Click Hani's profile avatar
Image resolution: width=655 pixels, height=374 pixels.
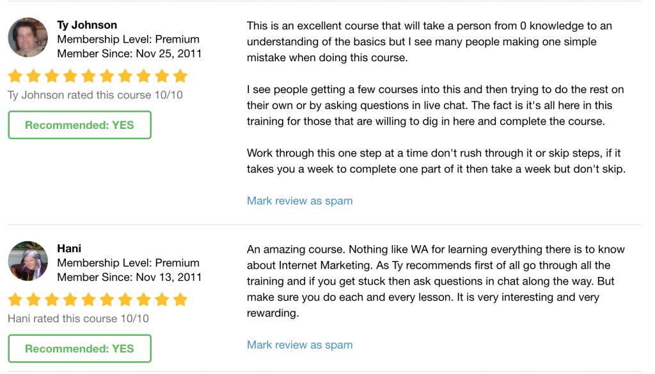tap(28, 261)
